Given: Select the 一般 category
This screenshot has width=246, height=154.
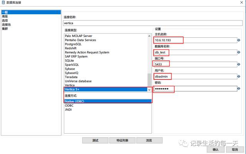Looking at the screenshot, I should (x=31, y=12).
